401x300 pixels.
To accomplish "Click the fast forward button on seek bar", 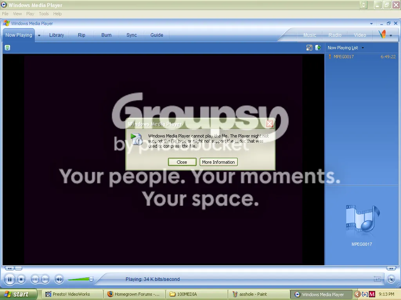I will tap(391, 268).
